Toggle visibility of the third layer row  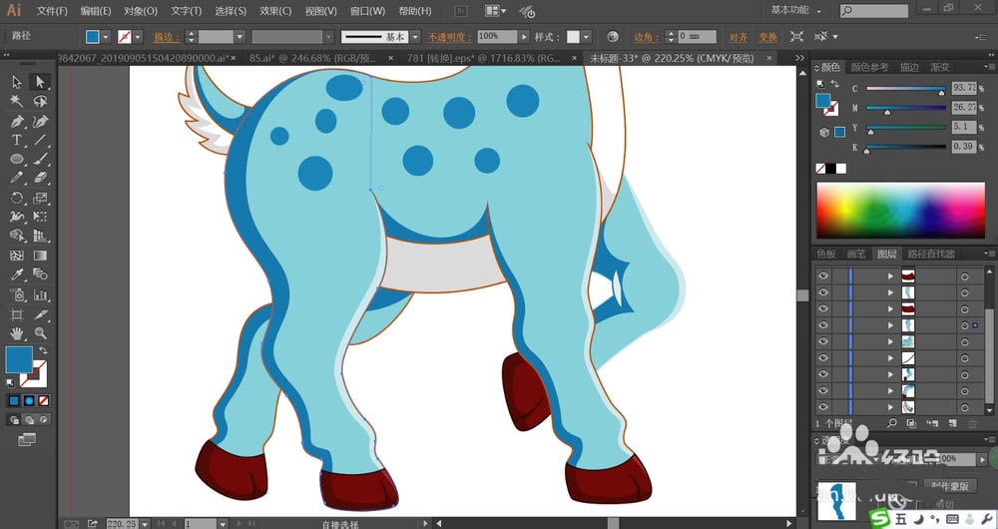click(823, 308)
